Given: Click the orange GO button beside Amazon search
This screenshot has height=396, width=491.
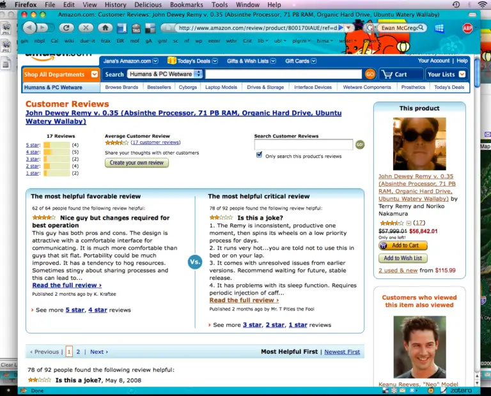Looking at the screenshot, I should click(x=370, y=74).
